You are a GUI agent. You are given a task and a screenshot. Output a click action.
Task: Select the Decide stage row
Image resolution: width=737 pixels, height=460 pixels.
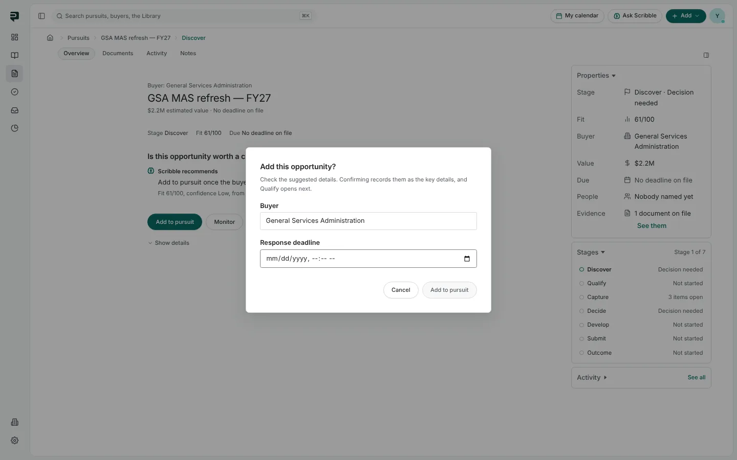point(641,311)
